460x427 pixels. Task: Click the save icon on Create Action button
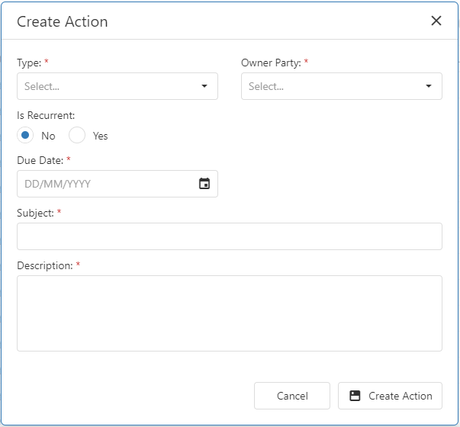(355, 396)
